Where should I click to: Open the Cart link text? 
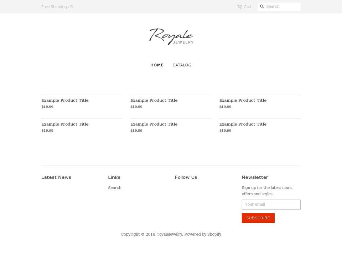[248, 7]
